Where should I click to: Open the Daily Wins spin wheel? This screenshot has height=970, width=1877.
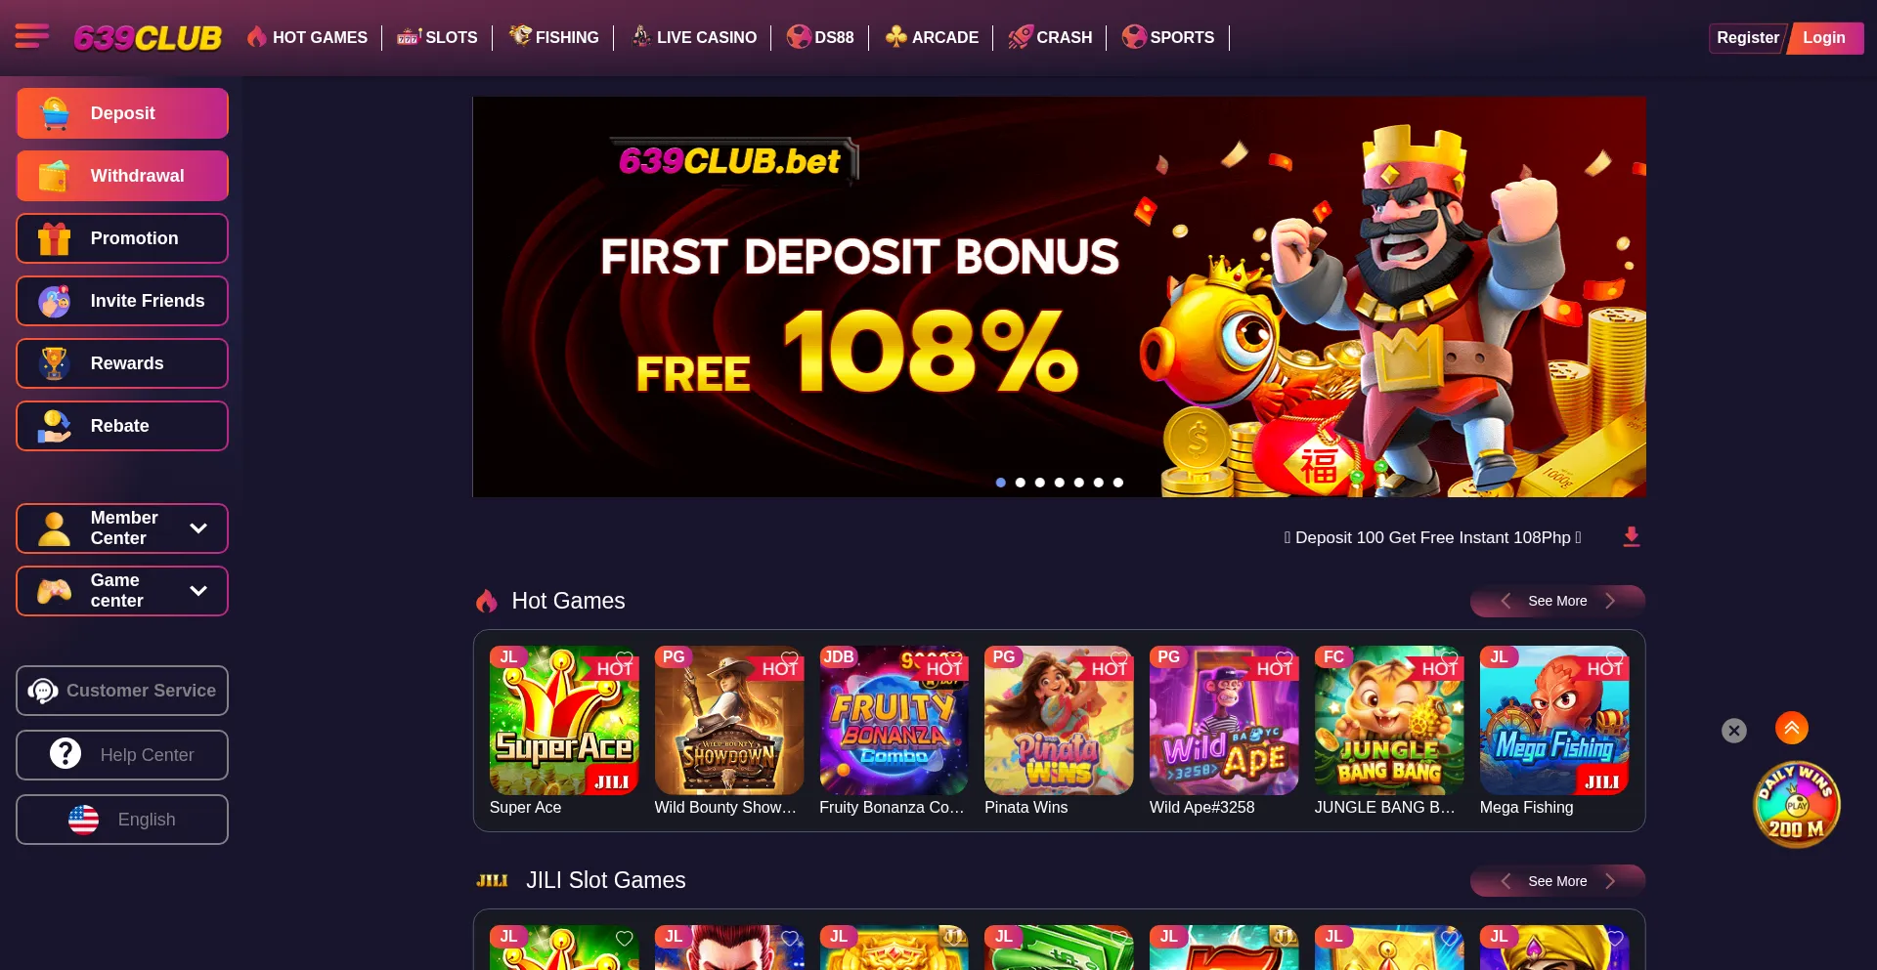[1797, 804]
